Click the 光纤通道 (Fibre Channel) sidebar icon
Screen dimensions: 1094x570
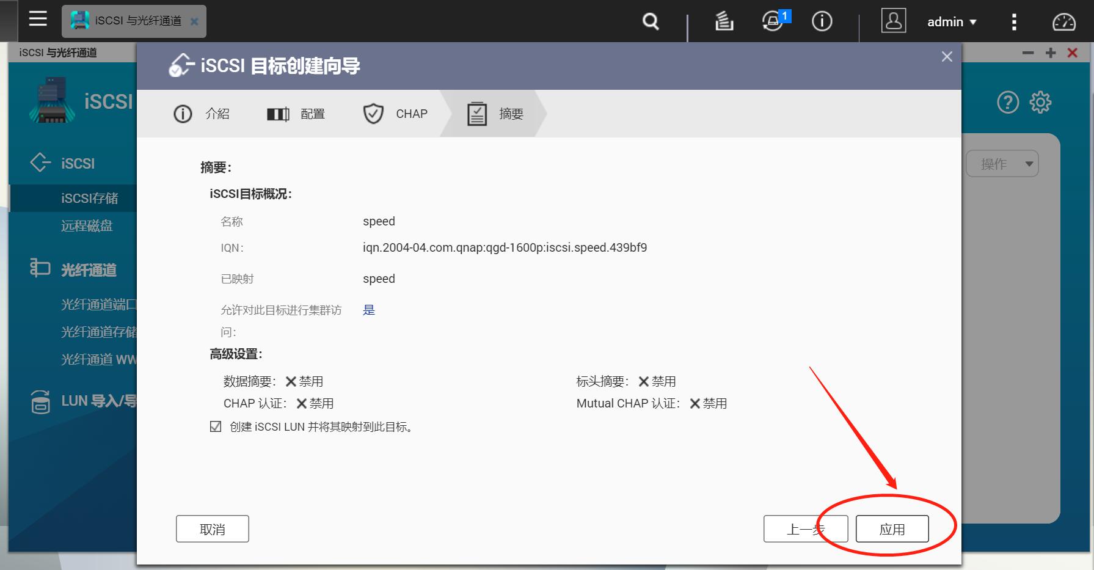coord(38,268)
